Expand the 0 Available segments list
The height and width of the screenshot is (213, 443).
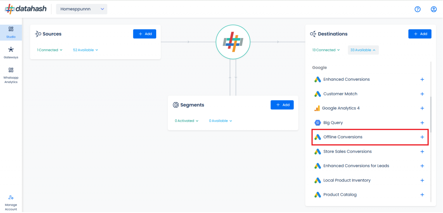coord(220,121)
